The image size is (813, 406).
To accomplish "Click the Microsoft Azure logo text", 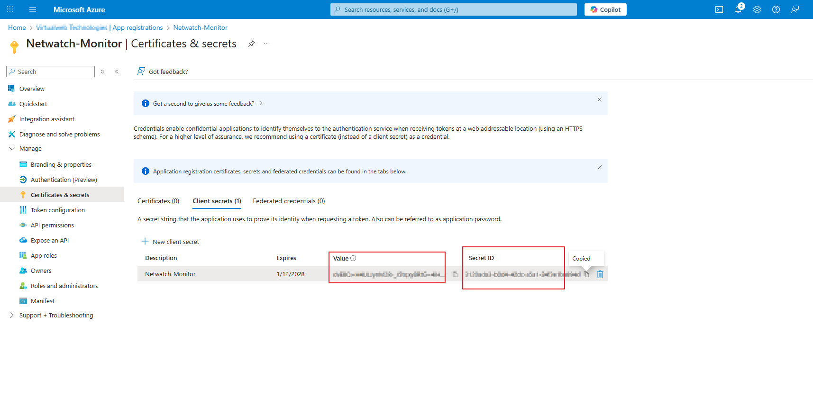I will tap(79, 9).
